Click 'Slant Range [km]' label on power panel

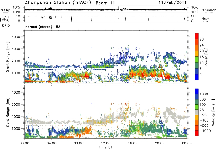click(x=8, y=57)
